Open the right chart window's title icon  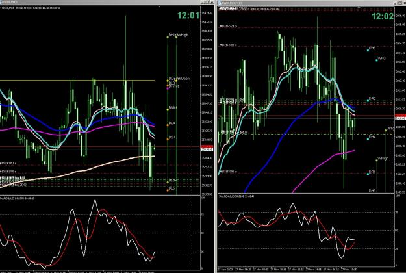coord(220,3)
